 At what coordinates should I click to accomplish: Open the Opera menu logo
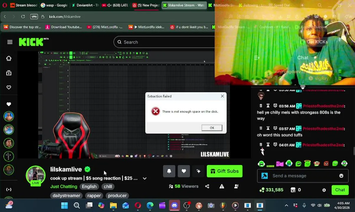pos(4,5)
